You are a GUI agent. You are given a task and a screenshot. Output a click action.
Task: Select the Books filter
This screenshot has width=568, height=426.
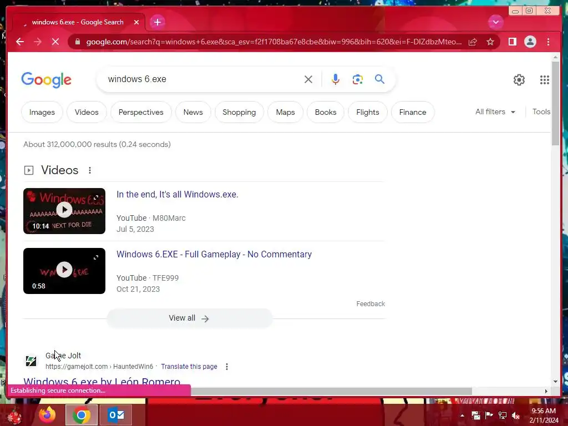[326, 112]
